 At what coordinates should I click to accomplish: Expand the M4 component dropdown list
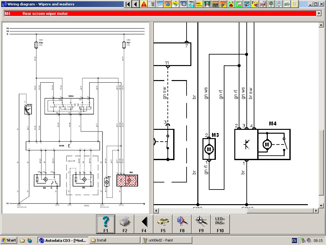319,13
